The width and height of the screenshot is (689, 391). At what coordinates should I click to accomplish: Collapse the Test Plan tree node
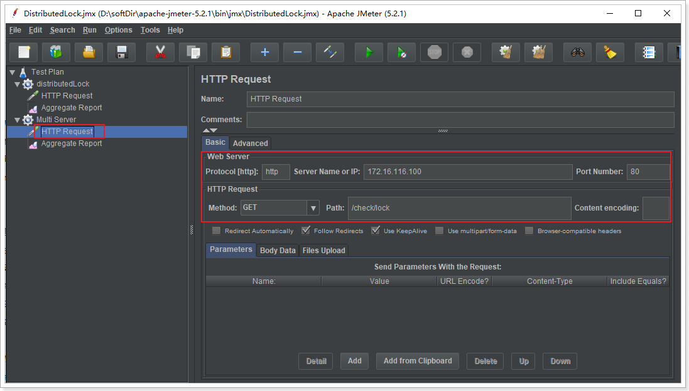pos(13,72)
